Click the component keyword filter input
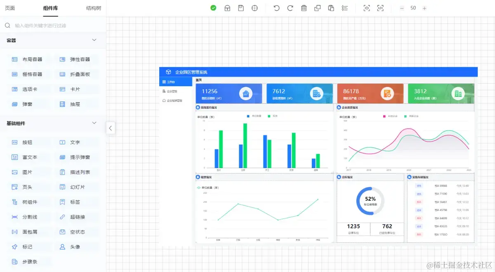 tap(58, 26)
